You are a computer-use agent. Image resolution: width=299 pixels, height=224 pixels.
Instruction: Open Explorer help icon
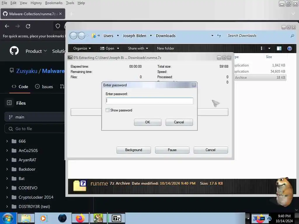[x=289, y=48]
